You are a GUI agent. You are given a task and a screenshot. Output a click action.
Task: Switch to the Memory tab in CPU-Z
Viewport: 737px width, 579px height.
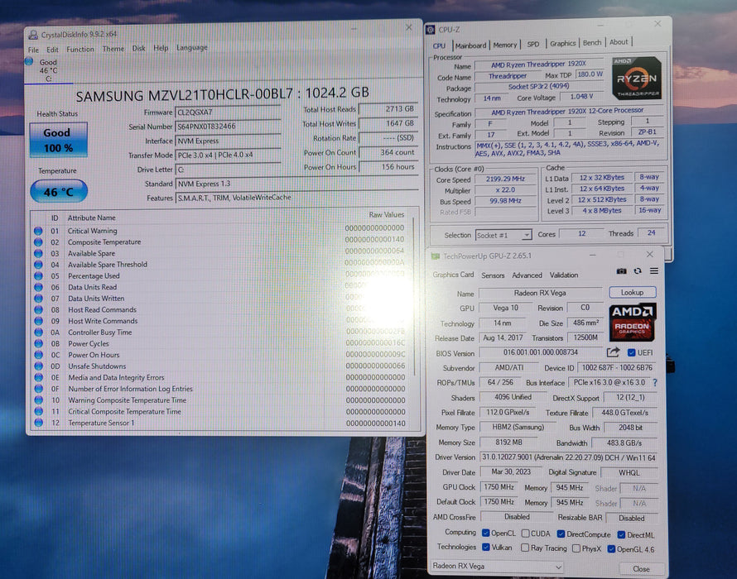click(505, 45)
